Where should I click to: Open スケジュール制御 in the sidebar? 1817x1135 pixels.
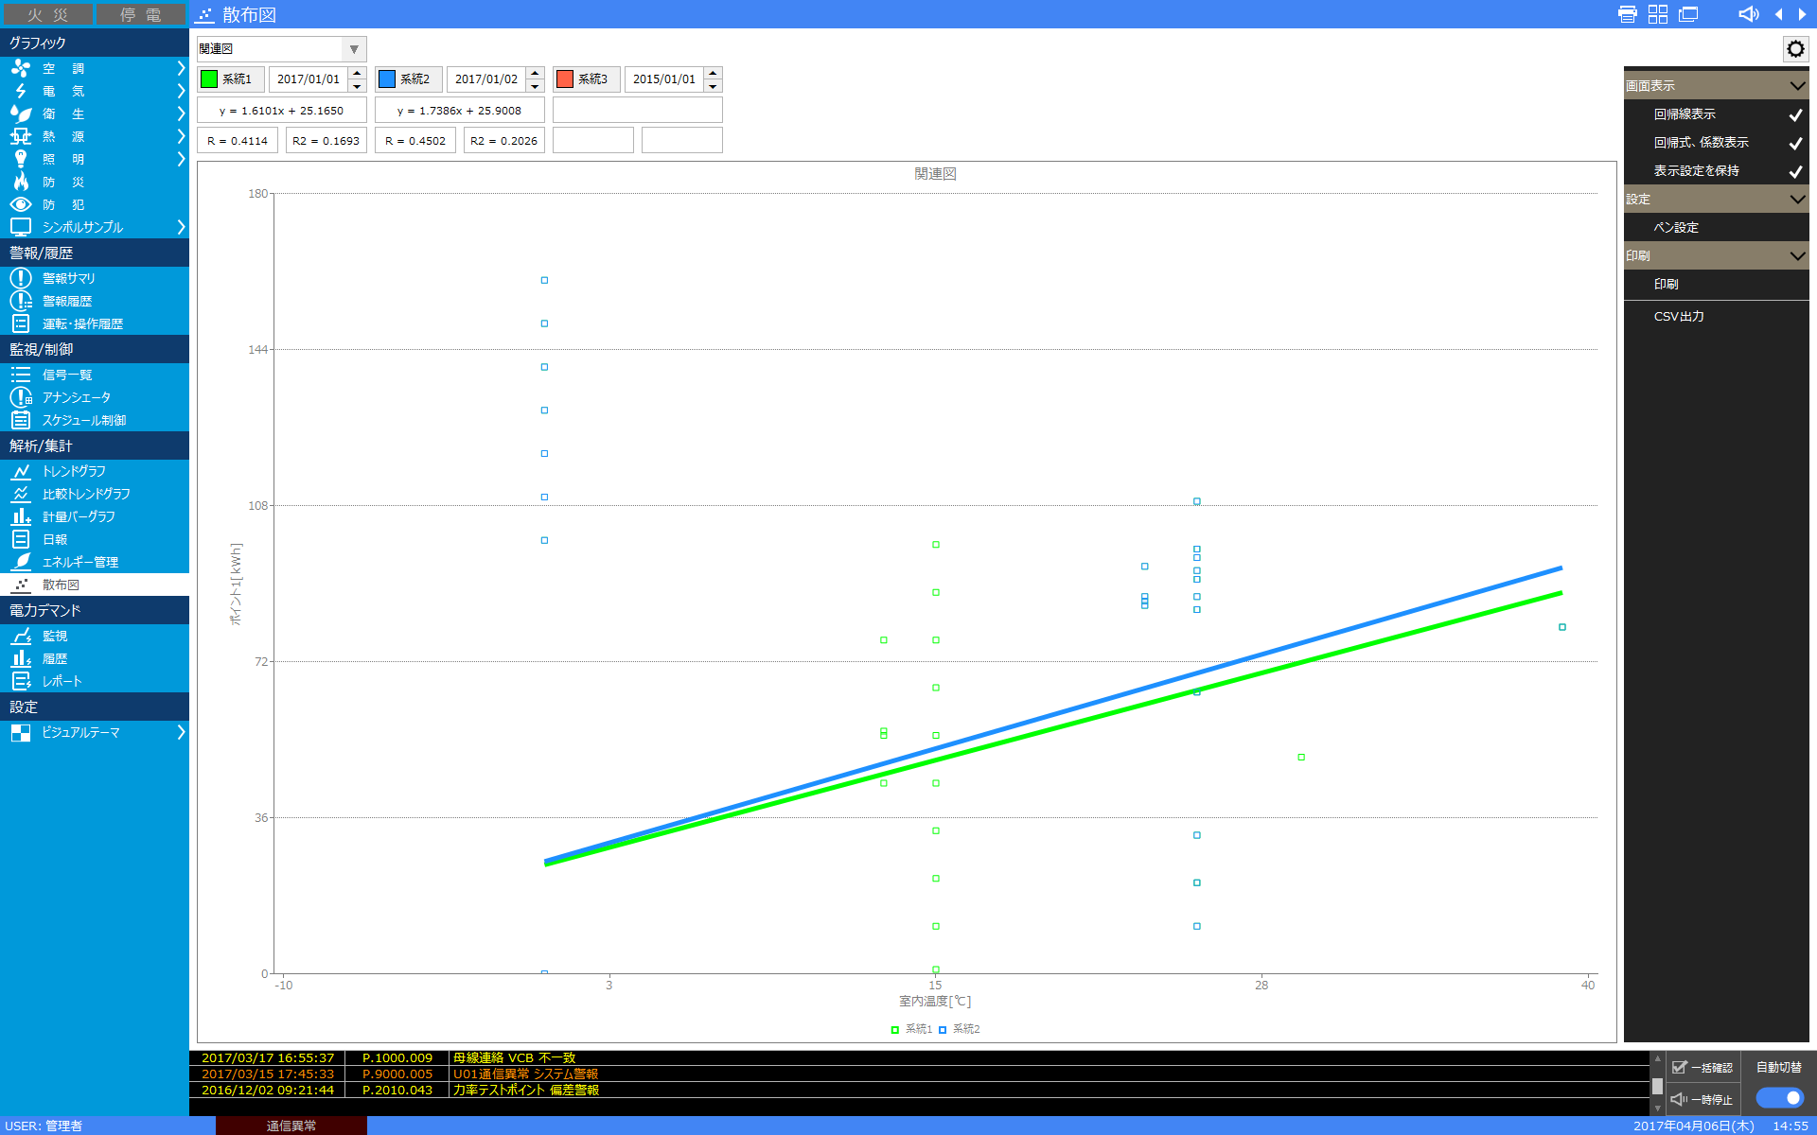(x=83, y=420)
